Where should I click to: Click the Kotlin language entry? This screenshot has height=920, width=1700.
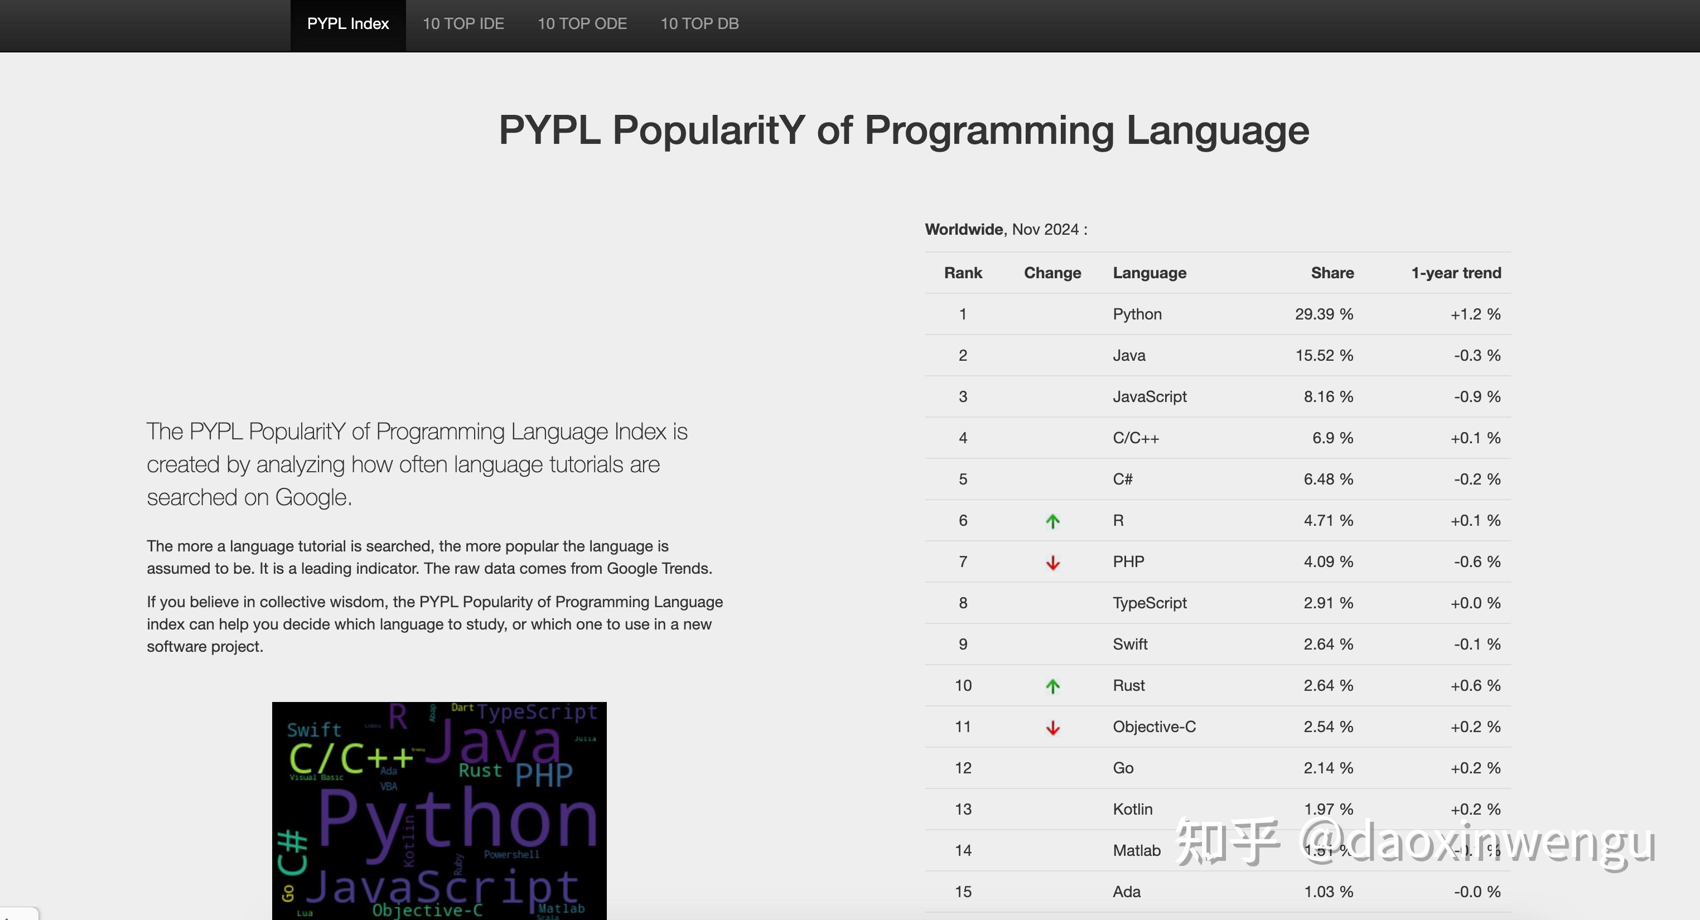pos(1132,809)
